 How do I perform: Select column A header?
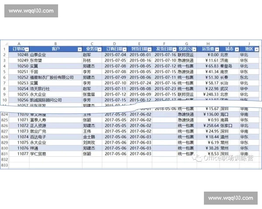[19, 44]
